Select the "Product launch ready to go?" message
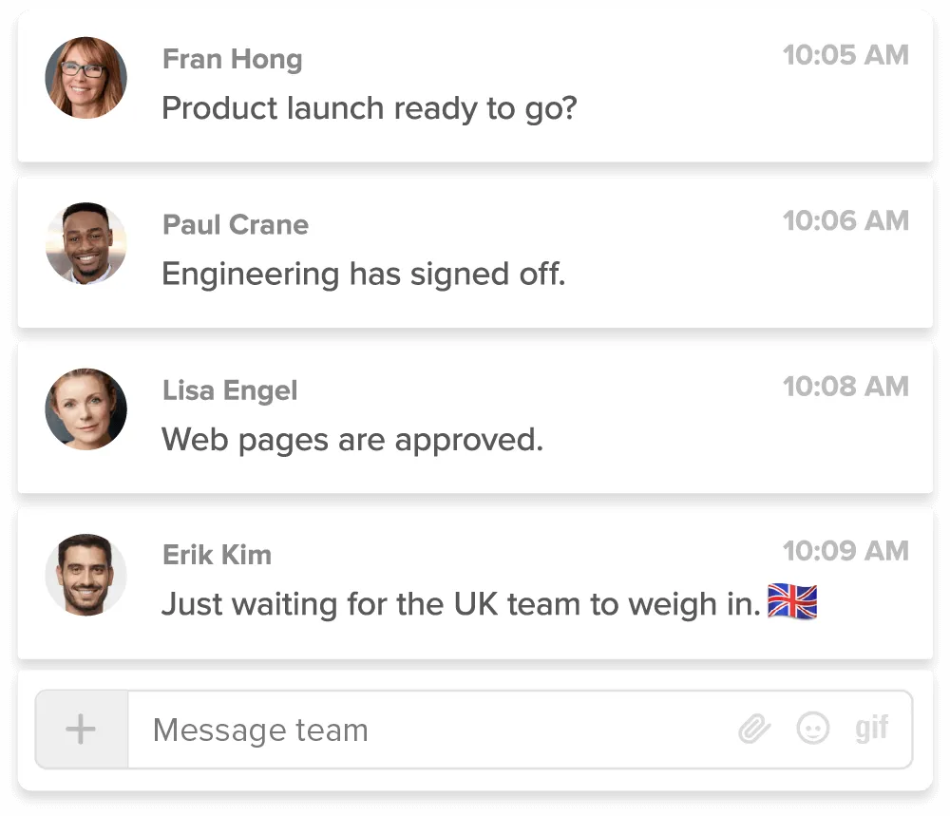 click(370, 108)
